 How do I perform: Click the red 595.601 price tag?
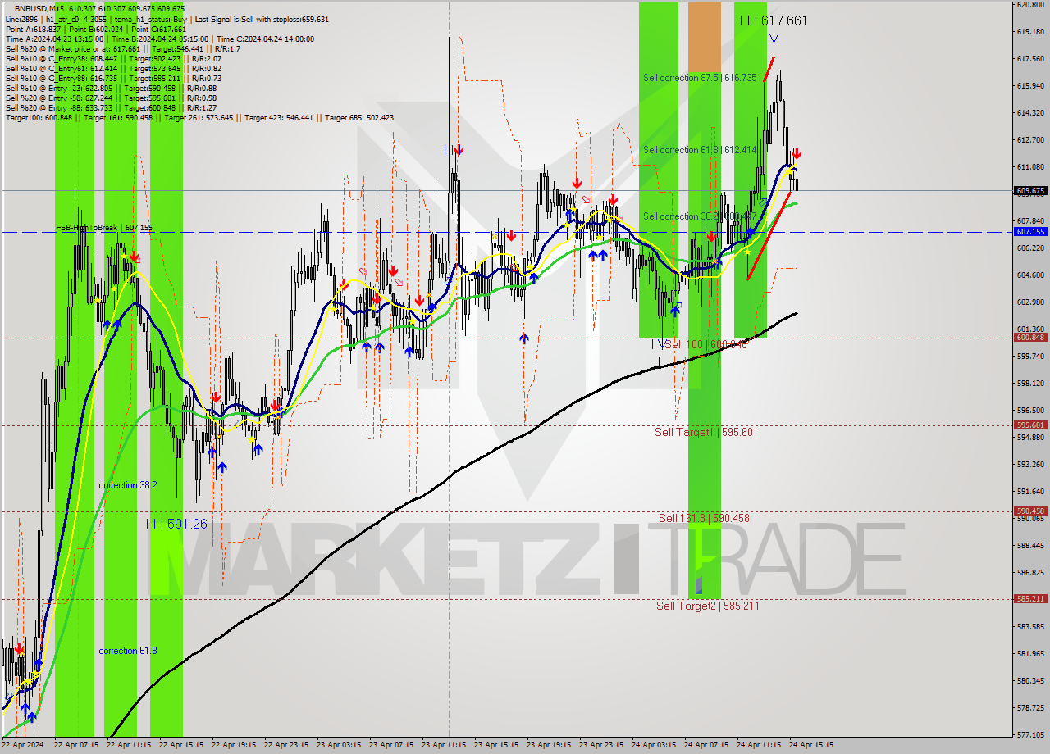[1030, 425]
